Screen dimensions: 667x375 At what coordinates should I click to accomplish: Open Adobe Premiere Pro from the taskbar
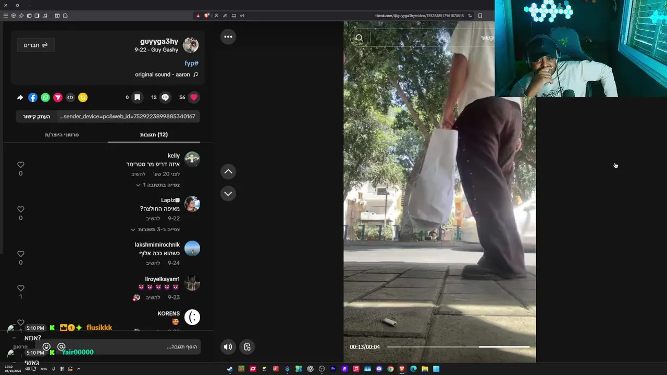coord(333,369)
